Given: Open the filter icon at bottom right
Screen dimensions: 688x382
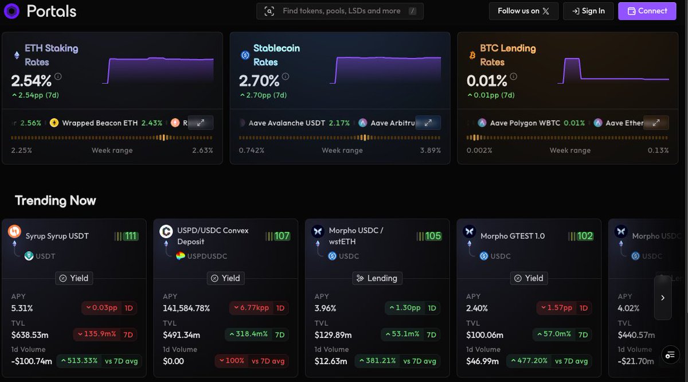Looking at the screenshot, I should [x=670, y=354].
